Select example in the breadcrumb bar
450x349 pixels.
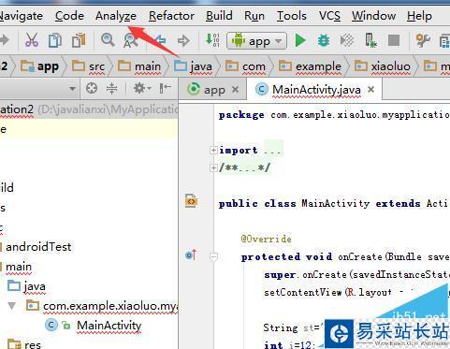click(310, 66)
